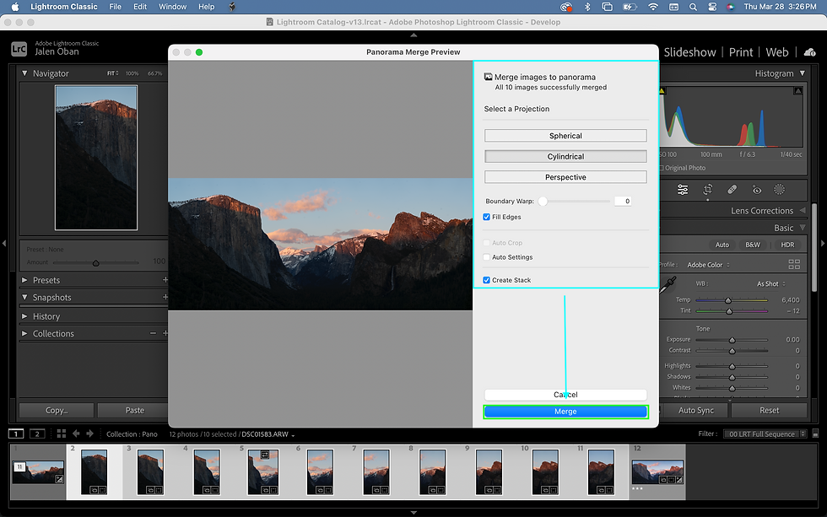Click the Bluetooth menu bar icon
This screenshot has width=827, height=517.
(587, 7)
